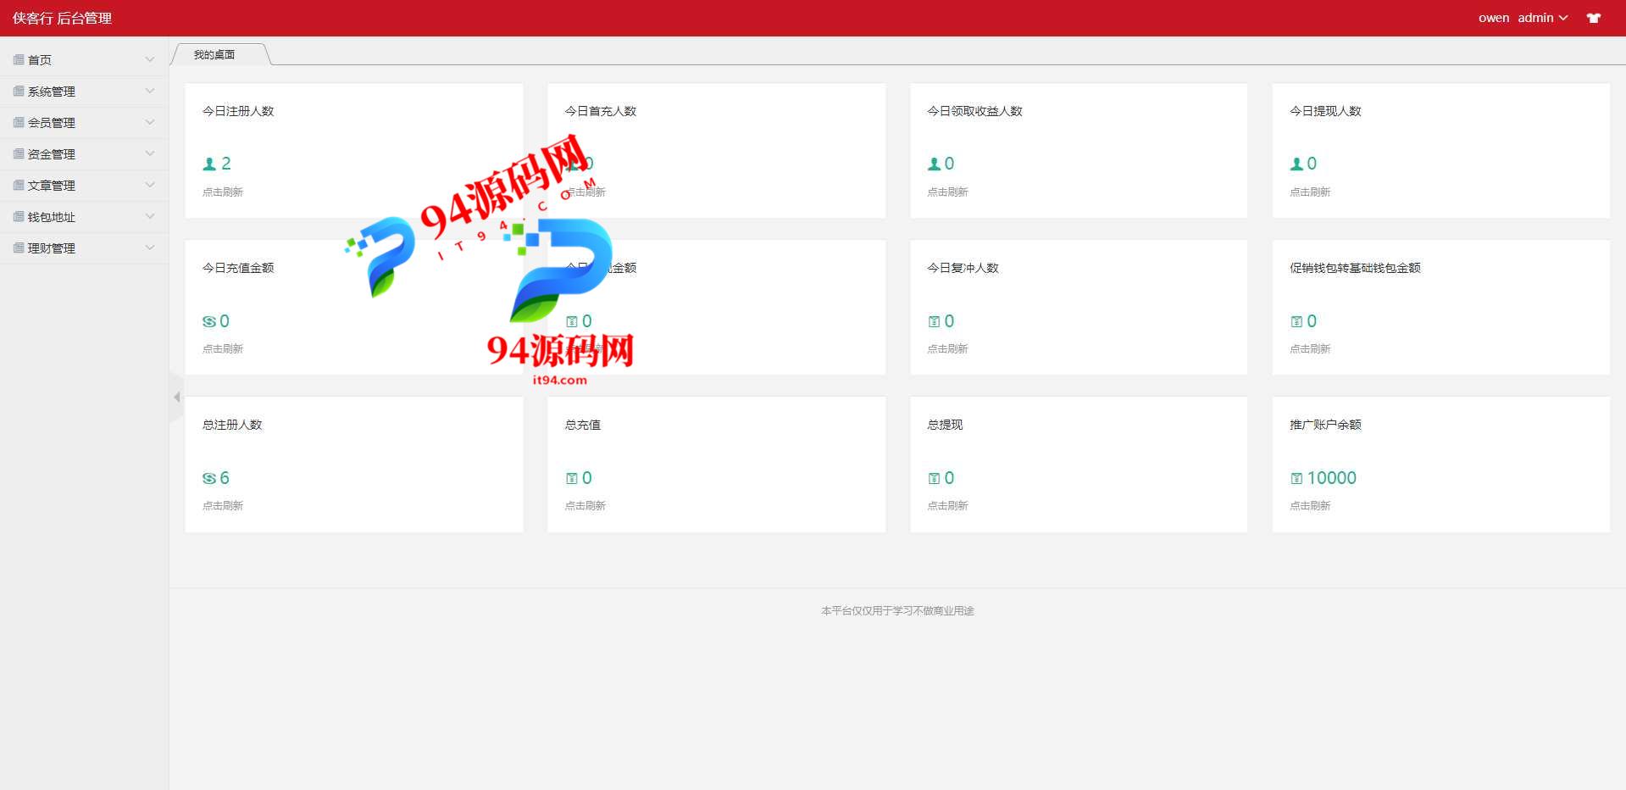This screenshot has height=790, width=1626.
Task: Click the 首页 sidebar menu icon
Action: pyautogui.click(x=19, y=59)
